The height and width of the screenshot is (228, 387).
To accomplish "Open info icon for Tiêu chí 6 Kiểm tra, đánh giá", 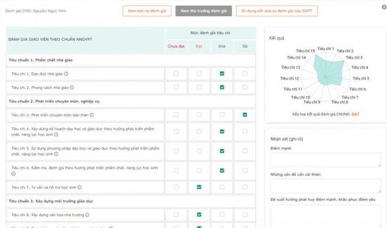I will tap(13, 174).
